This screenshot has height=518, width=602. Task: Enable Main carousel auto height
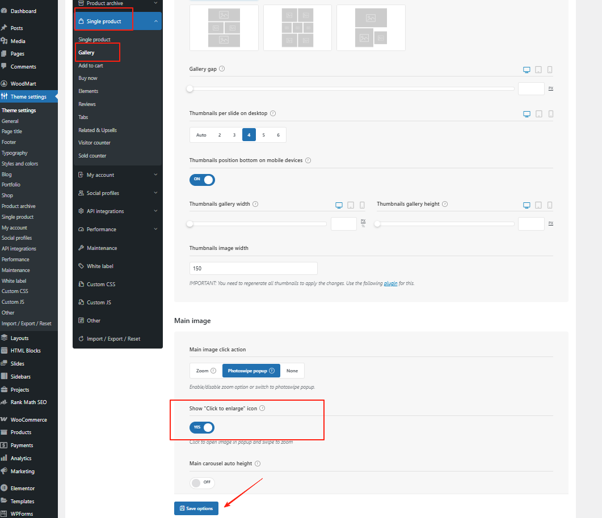201,482
